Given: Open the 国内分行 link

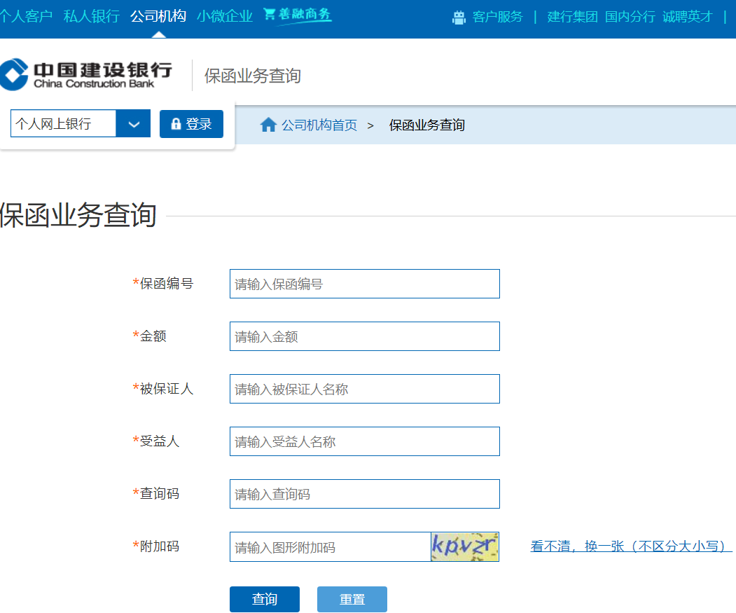Looking at the screenshot, I should click(x=630, y=17).
